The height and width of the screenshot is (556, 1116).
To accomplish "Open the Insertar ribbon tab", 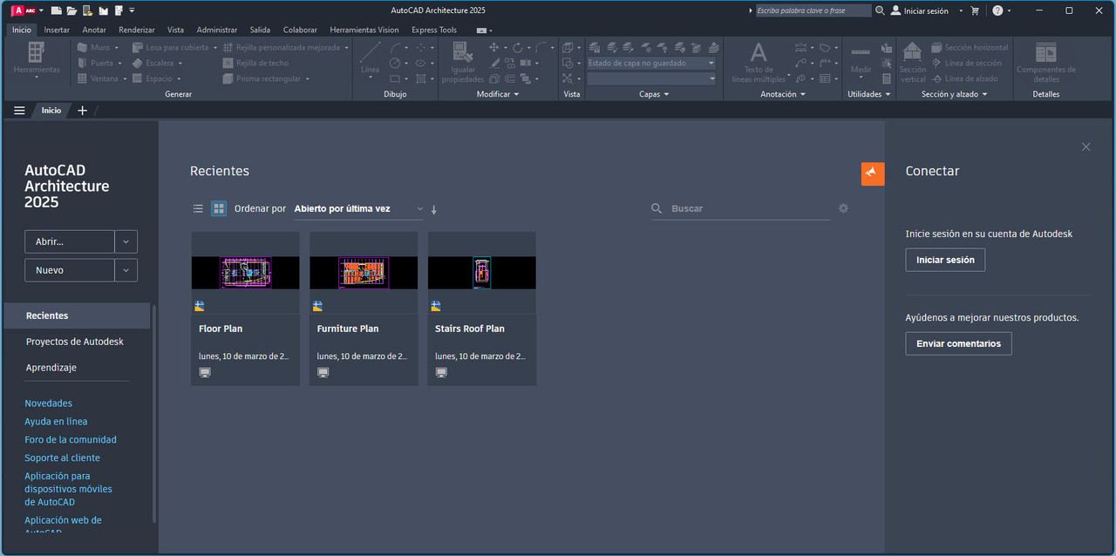I will pos(57,30).
